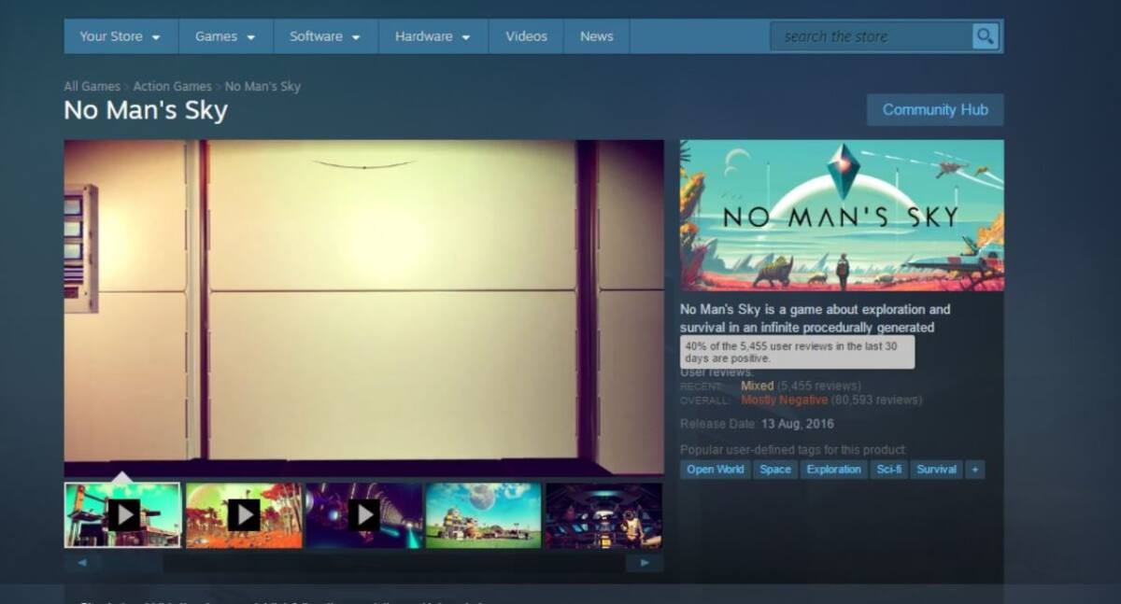Click the thumbnail strip right arrow
1121x604 pixels.
tap(645, 563)
